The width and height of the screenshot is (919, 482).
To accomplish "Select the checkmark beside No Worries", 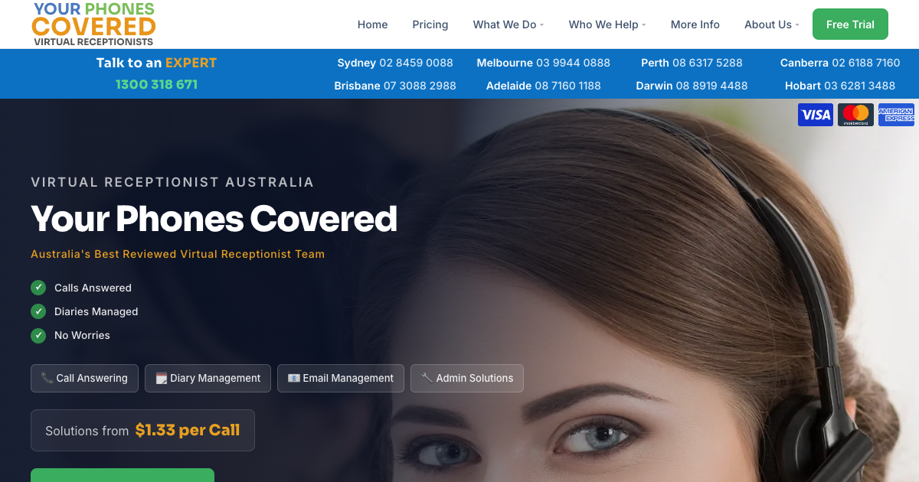I will (x=38, y=335).
